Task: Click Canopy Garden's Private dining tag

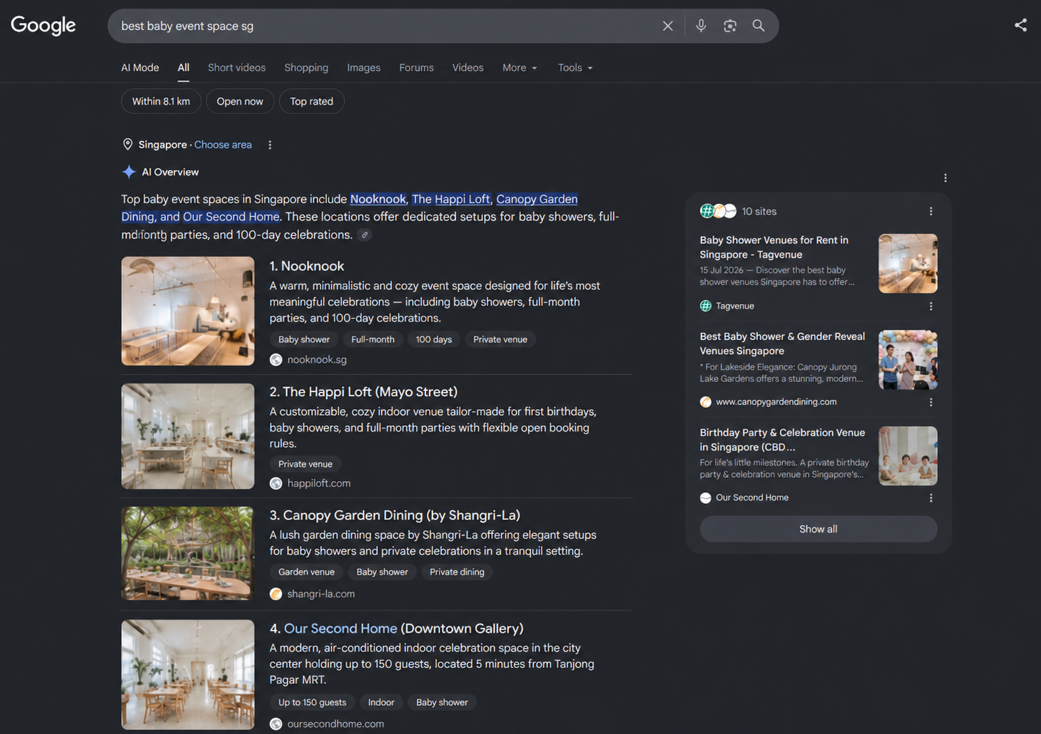Action: (x=457, y=572)
